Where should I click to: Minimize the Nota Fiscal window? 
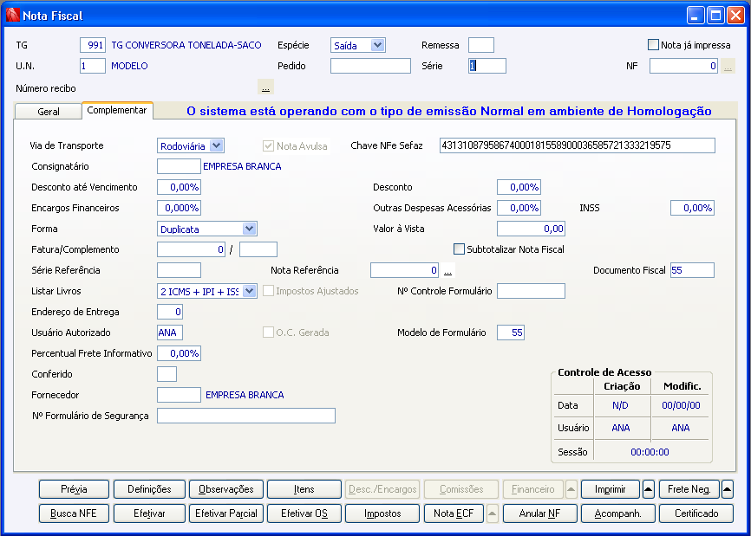695,16
